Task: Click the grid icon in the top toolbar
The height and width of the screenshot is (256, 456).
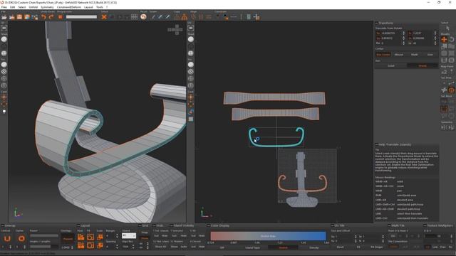Action: tap(134, 17)
